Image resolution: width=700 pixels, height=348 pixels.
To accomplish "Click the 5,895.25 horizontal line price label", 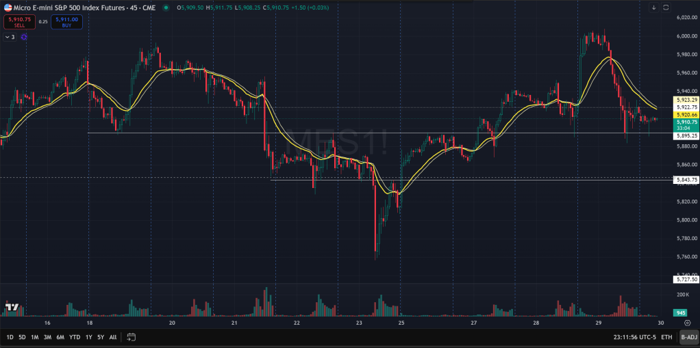I will [686, 135].
